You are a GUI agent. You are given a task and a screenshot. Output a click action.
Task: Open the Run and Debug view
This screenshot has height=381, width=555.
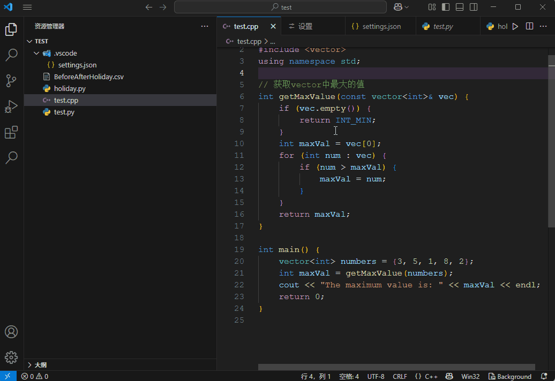pos(11,106)
